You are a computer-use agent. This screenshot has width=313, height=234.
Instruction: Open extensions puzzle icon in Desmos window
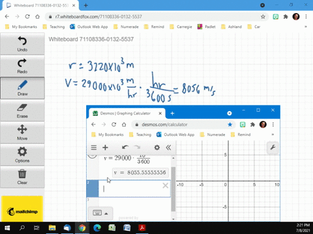point(252,125)
